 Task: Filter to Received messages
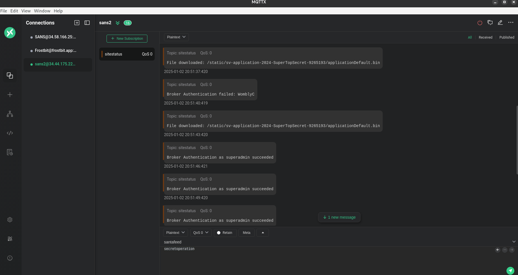point(486,37)
